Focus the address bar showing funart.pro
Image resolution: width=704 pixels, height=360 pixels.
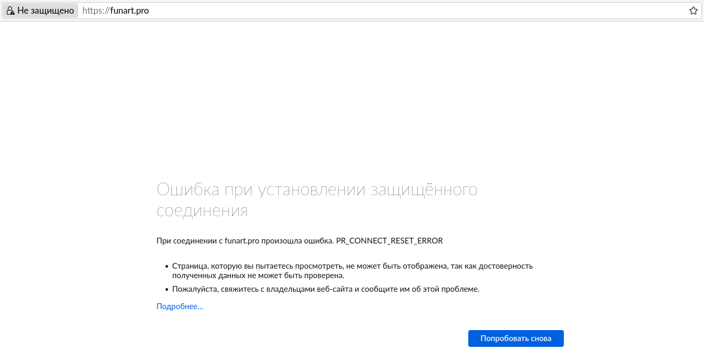tap(130, 11)
